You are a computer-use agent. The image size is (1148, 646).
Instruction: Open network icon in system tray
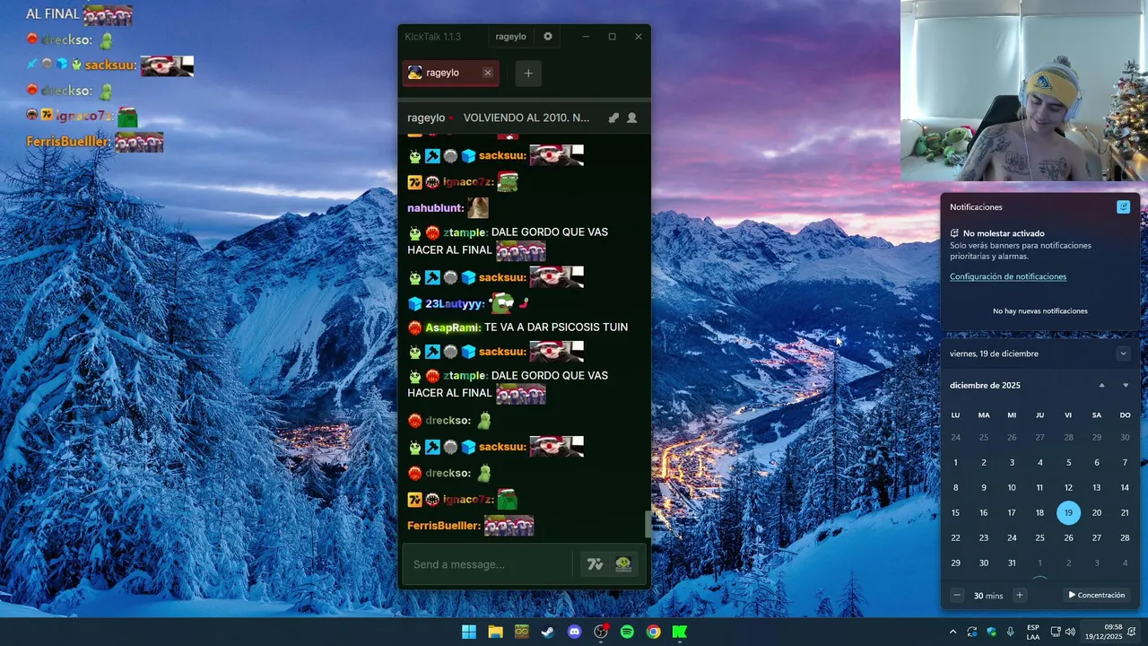pos(1056,632)
